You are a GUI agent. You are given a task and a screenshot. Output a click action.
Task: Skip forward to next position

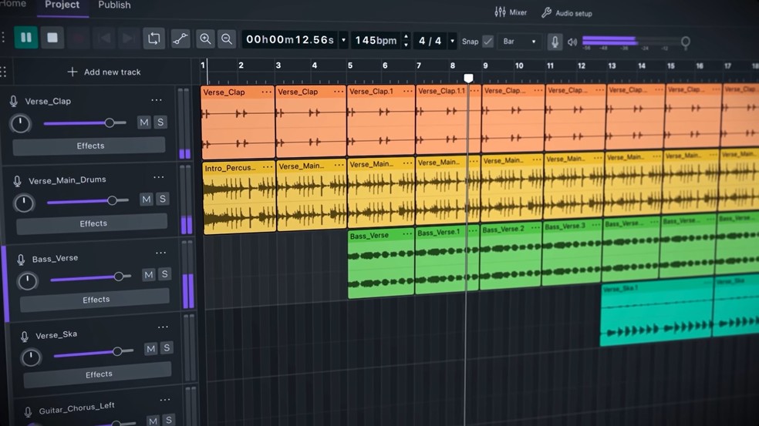click(128, 39)
